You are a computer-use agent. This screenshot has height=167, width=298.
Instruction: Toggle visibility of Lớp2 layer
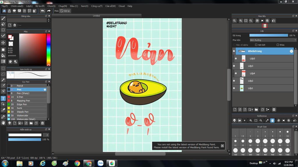[234, 81]
